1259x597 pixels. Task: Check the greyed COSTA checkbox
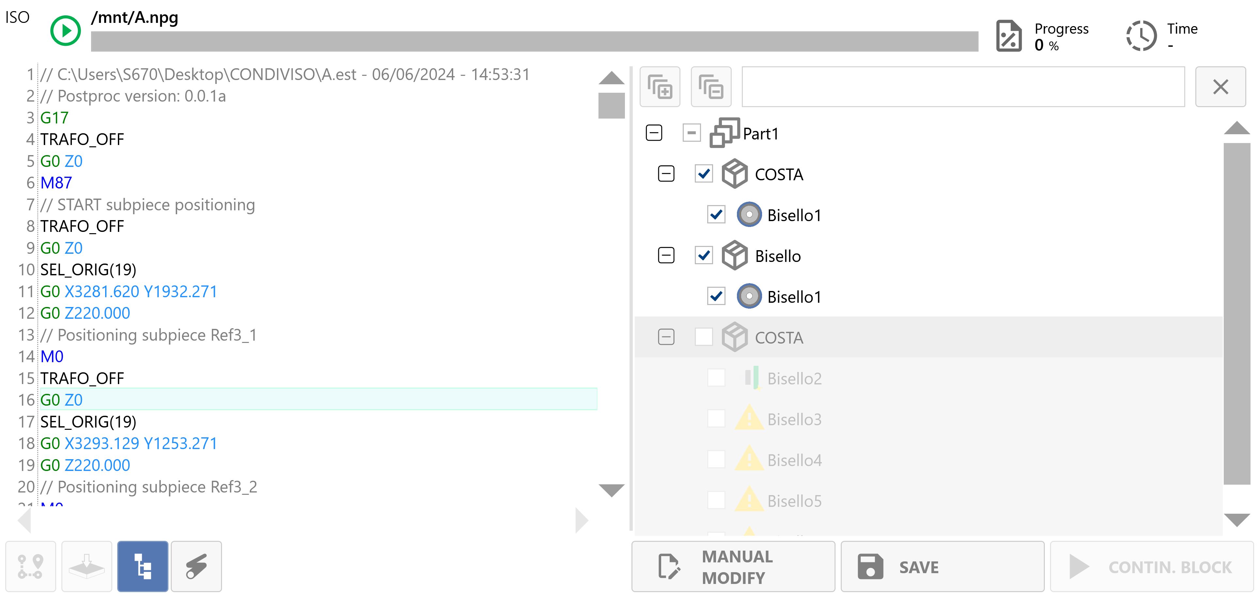coord(704,337)
